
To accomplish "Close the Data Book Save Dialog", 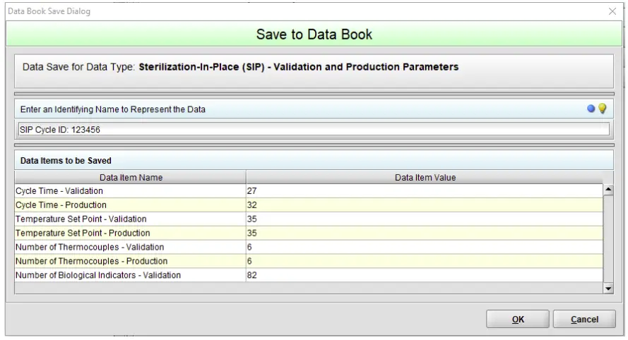I will pos(612,11).
